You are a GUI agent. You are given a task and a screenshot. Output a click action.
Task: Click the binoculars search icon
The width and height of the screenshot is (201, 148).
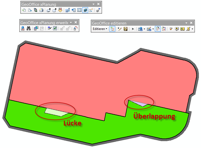click(x=29, y=29)
